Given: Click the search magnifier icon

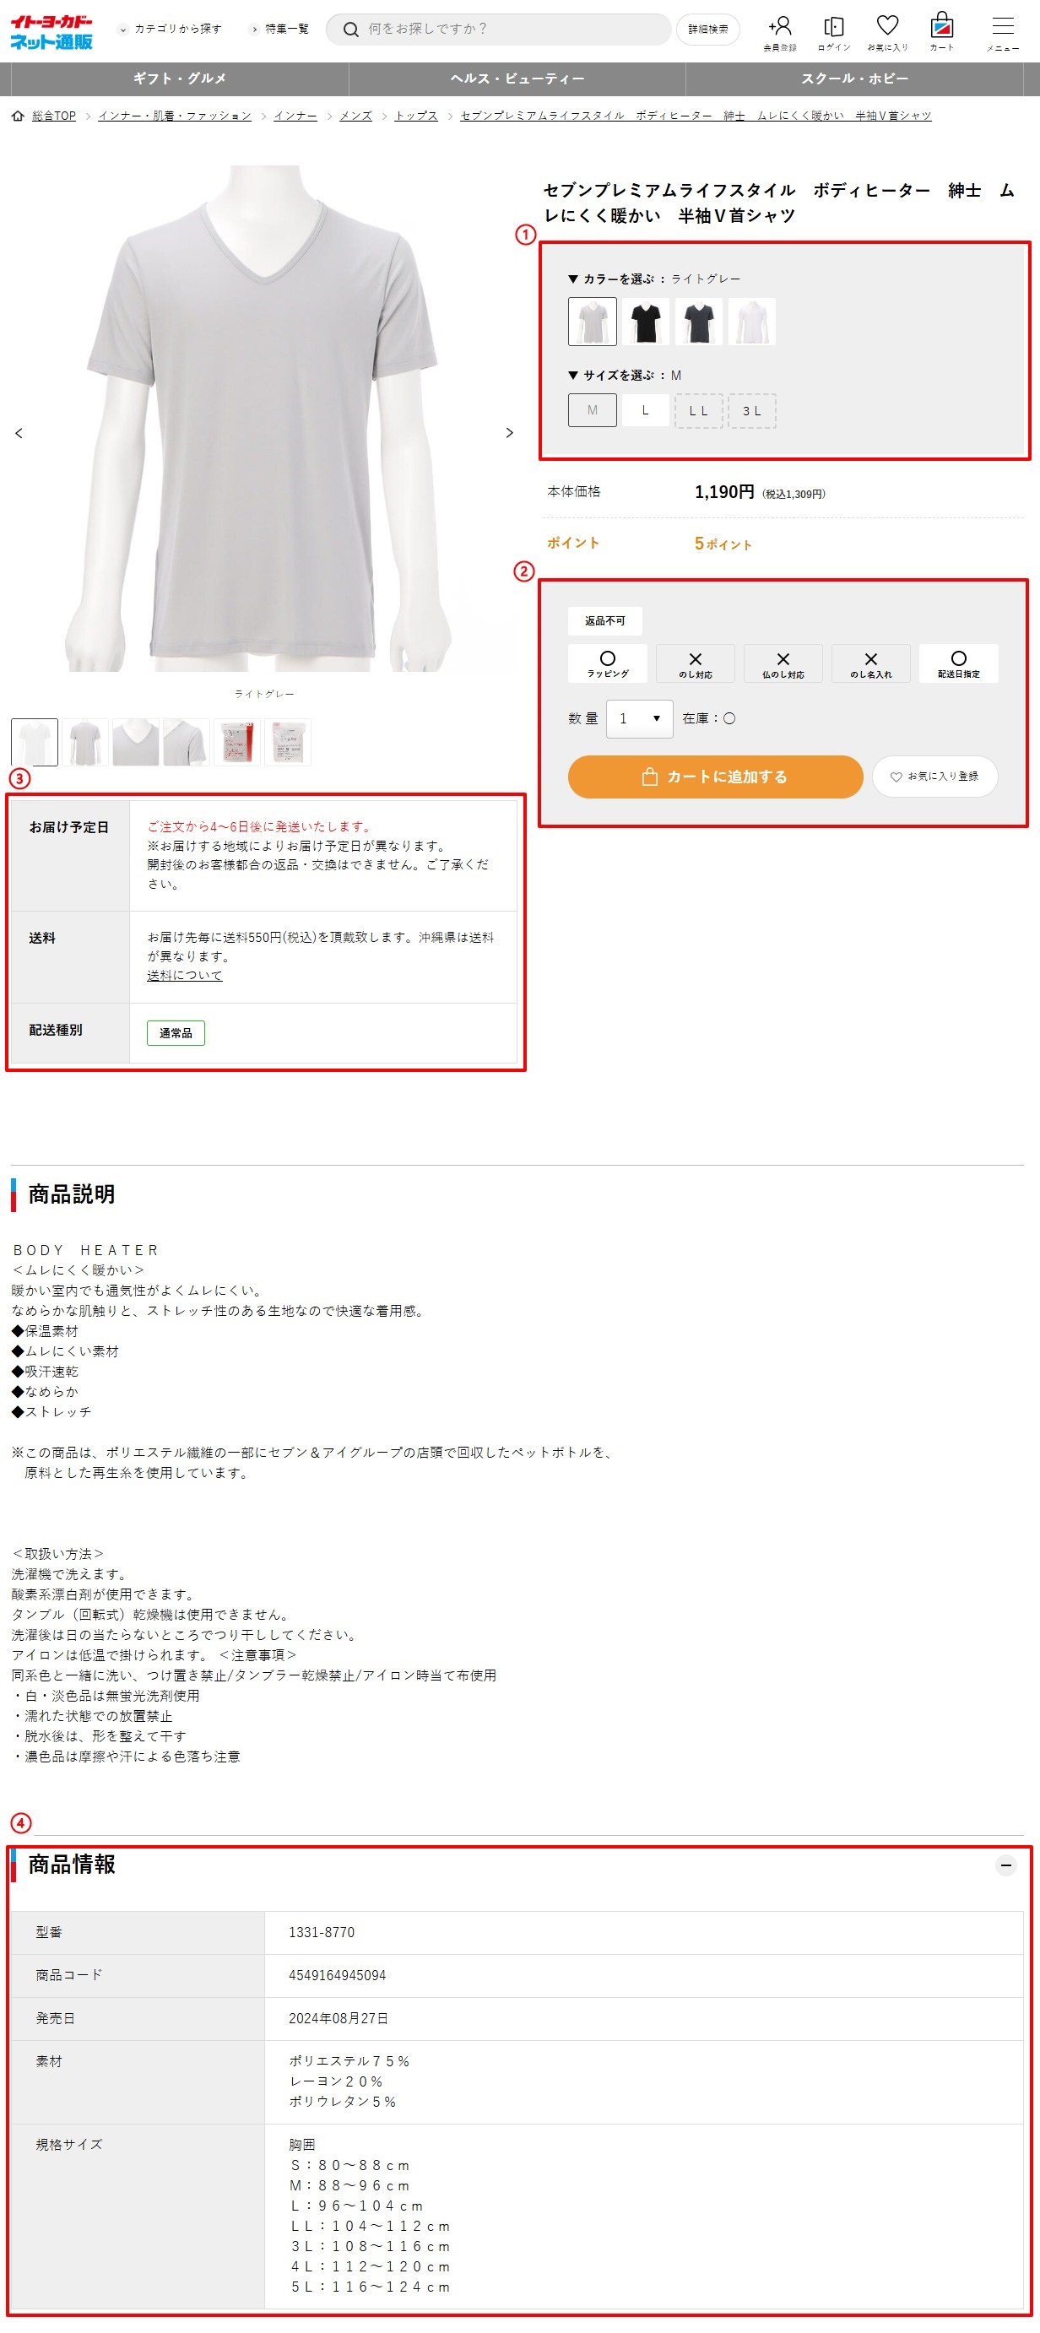Looking at the screenshot, I should tap(350, 30).
